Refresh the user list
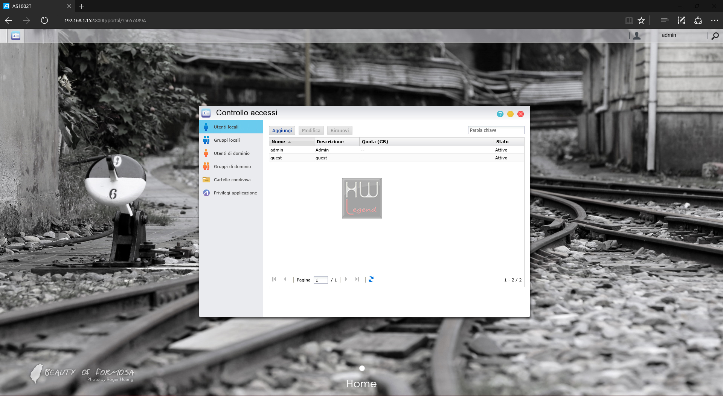 371,280
